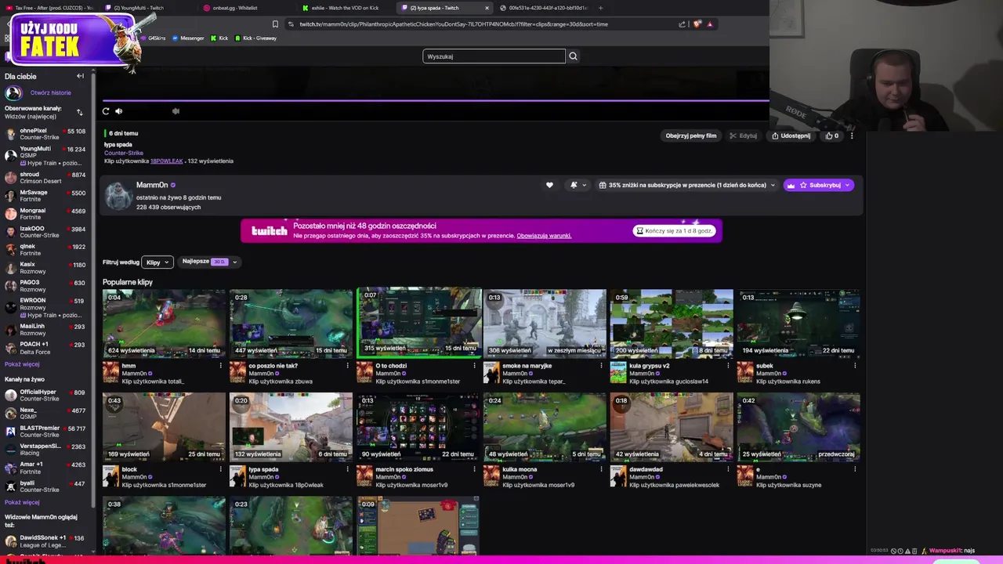Open the Najlepsze 30 D sort dropdown
This screenshot has height=564, width=1003.
209,262
